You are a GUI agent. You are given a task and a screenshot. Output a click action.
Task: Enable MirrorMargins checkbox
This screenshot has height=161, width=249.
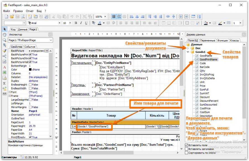(x=30, y=107)
